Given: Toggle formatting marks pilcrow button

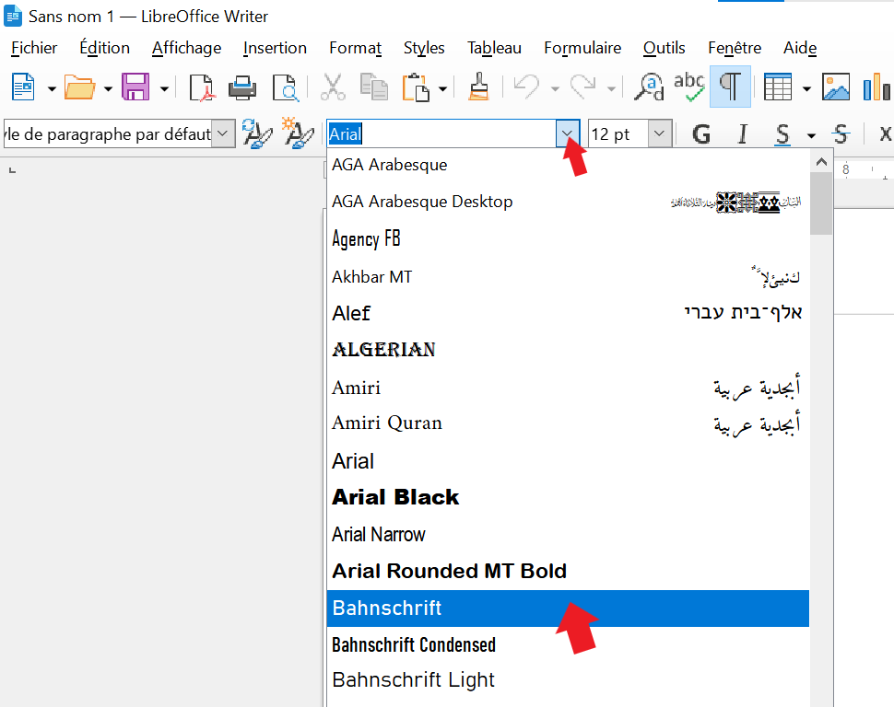Looking at the screenshot, I should tap(730, 87).
